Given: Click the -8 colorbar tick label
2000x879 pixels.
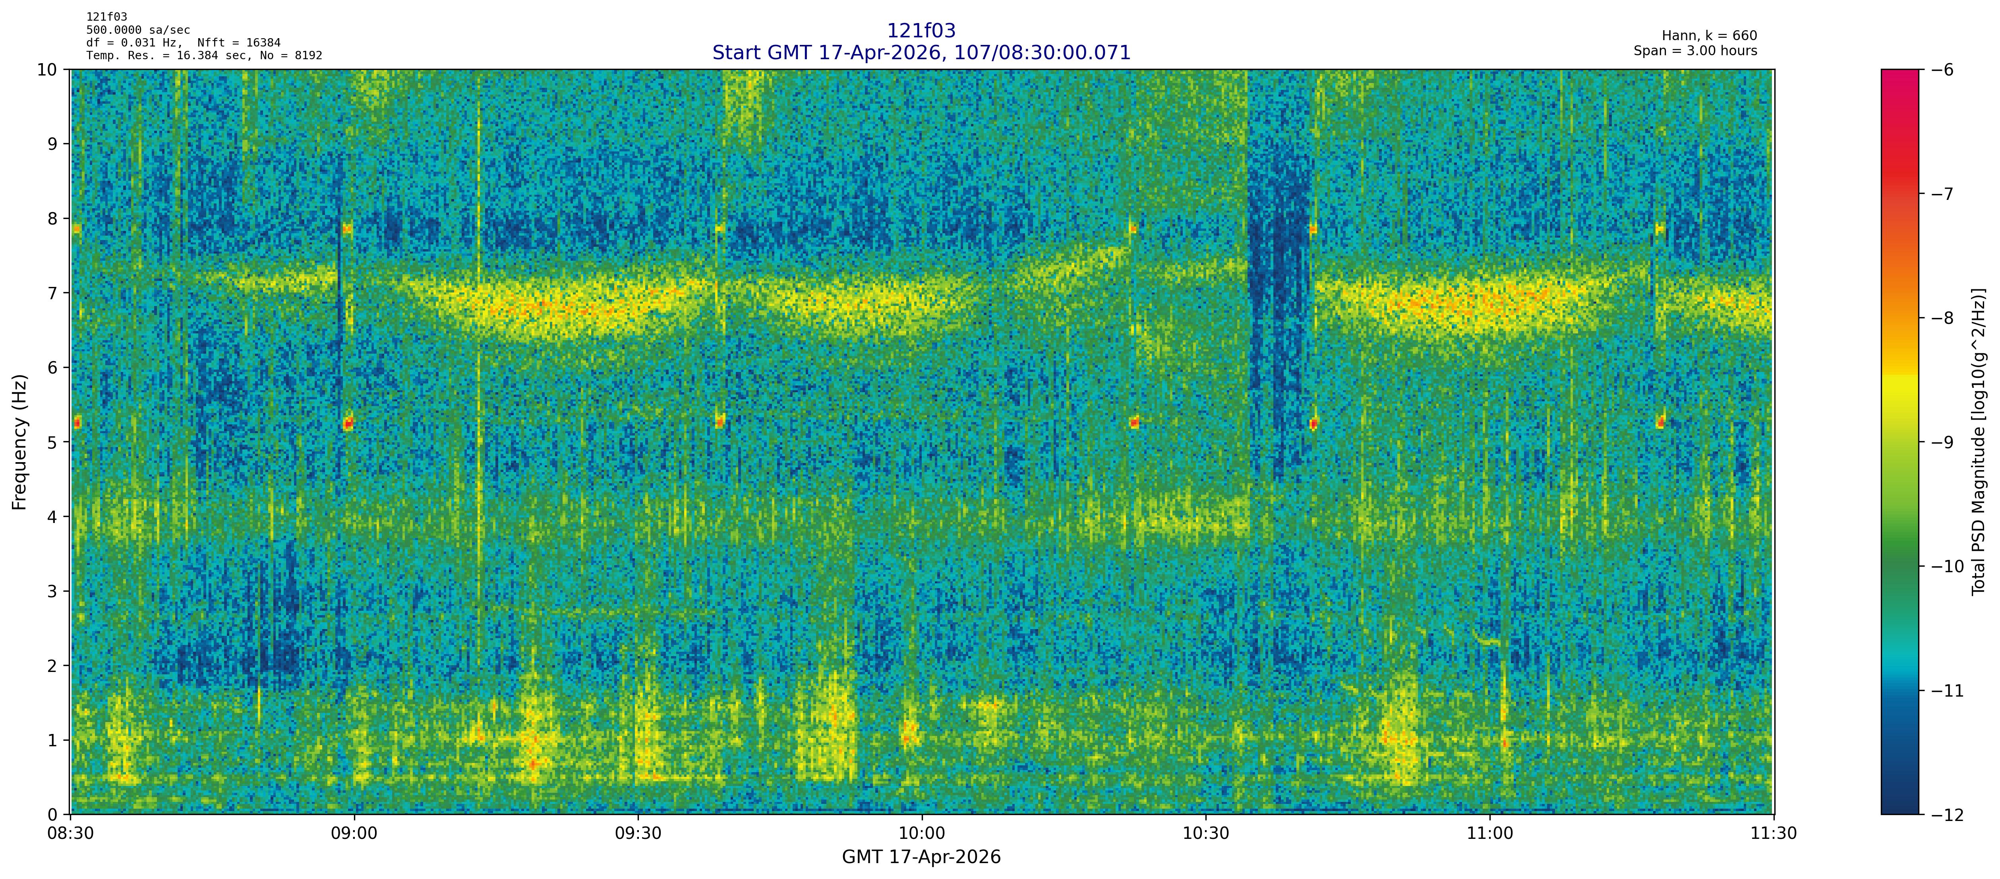Looking at the screenshot, I should tap(1942, 318).
